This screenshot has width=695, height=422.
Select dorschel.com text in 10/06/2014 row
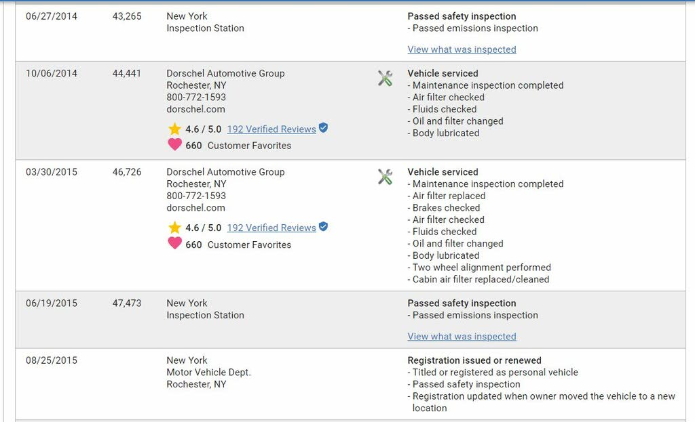(x=196, y=109)
